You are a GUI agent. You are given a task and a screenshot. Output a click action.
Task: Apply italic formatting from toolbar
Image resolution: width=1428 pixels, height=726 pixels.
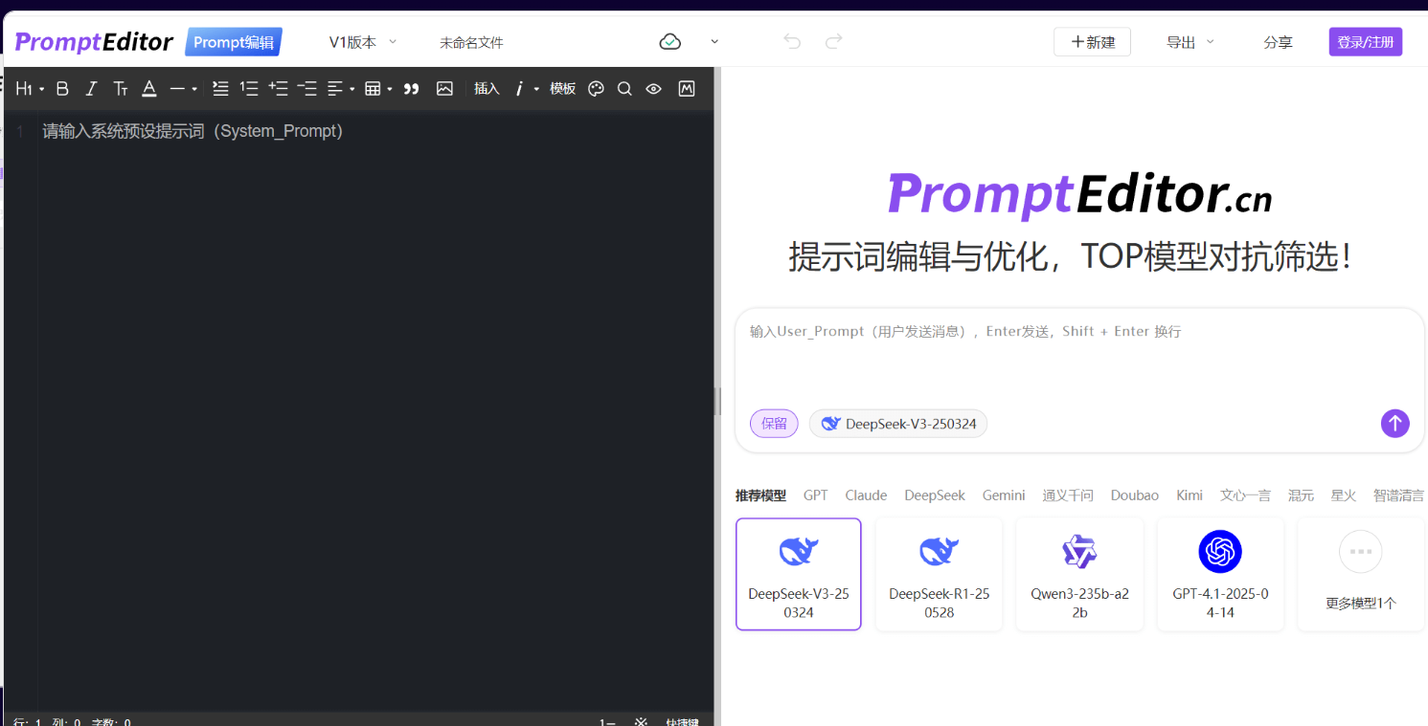coord(91,89)
